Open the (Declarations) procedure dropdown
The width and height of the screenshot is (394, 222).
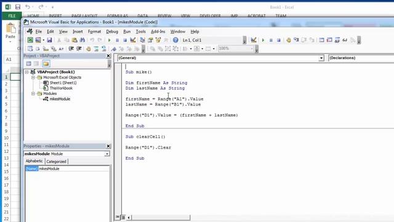[361, 58]
